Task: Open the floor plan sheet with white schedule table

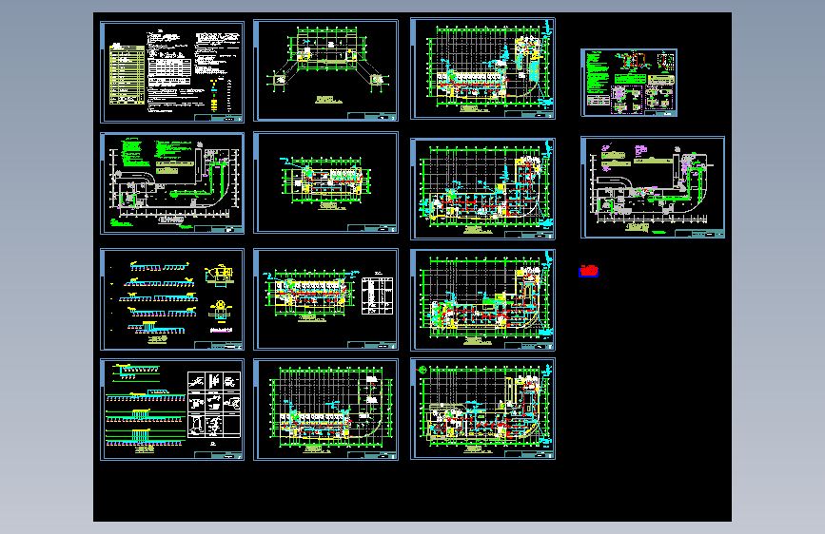Action: point(325,299)
